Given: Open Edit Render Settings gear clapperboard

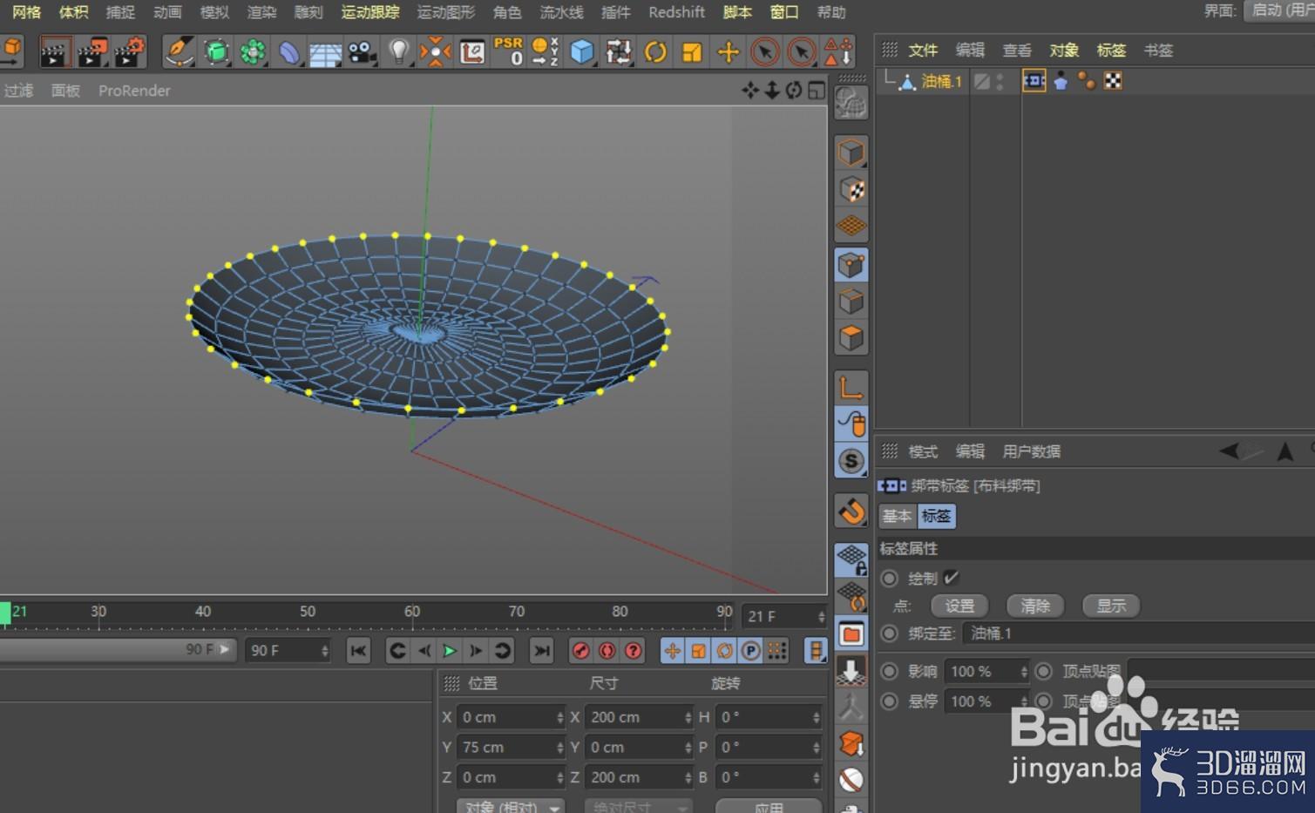Looking at the screenshot, I should [129, 52].
